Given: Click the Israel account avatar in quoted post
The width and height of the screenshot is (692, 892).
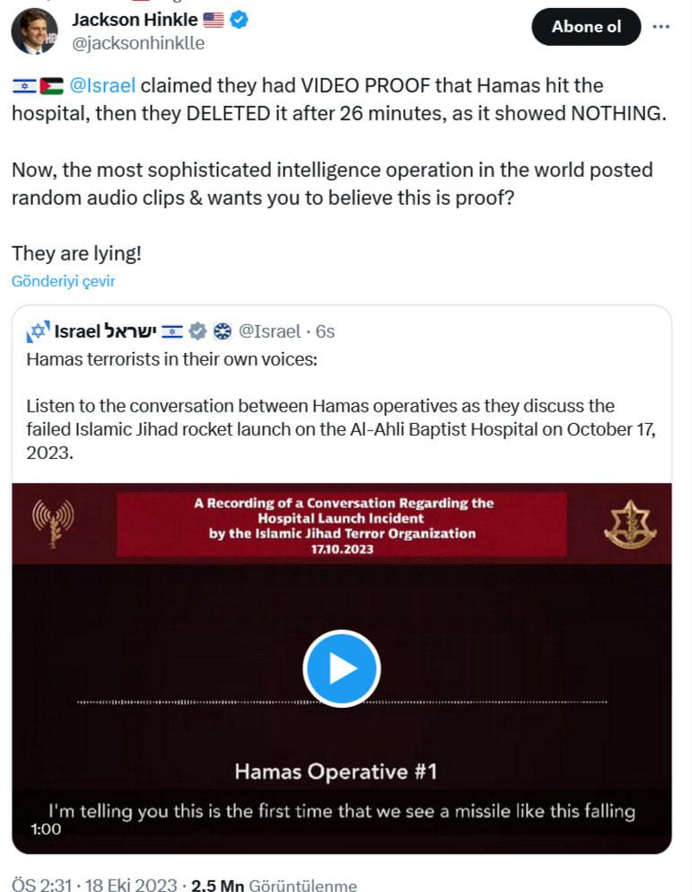Looking at the screenshot, I should [x=37, y=331].
